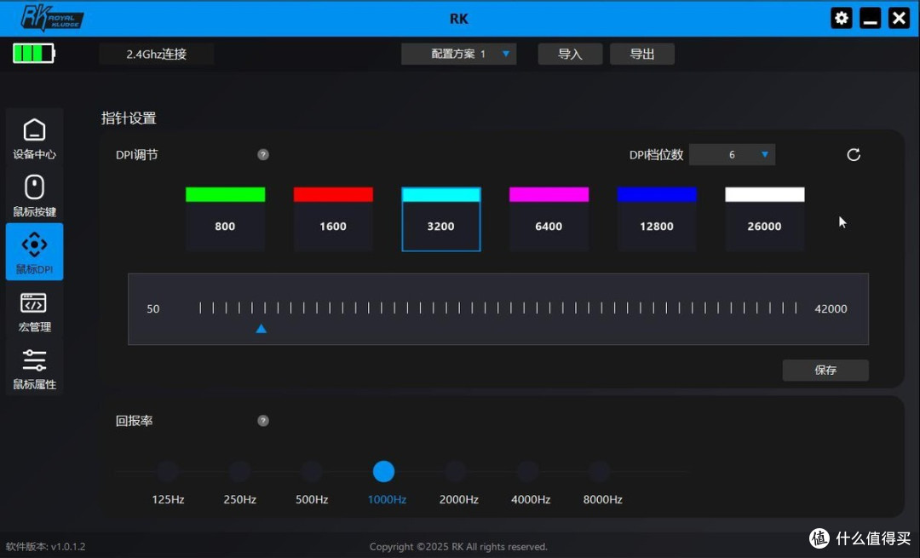Open 鼠标按键 mouse buttons page
Image resolution: width=920 pixels, height=558 pixels.
click(x=35, y=195)
